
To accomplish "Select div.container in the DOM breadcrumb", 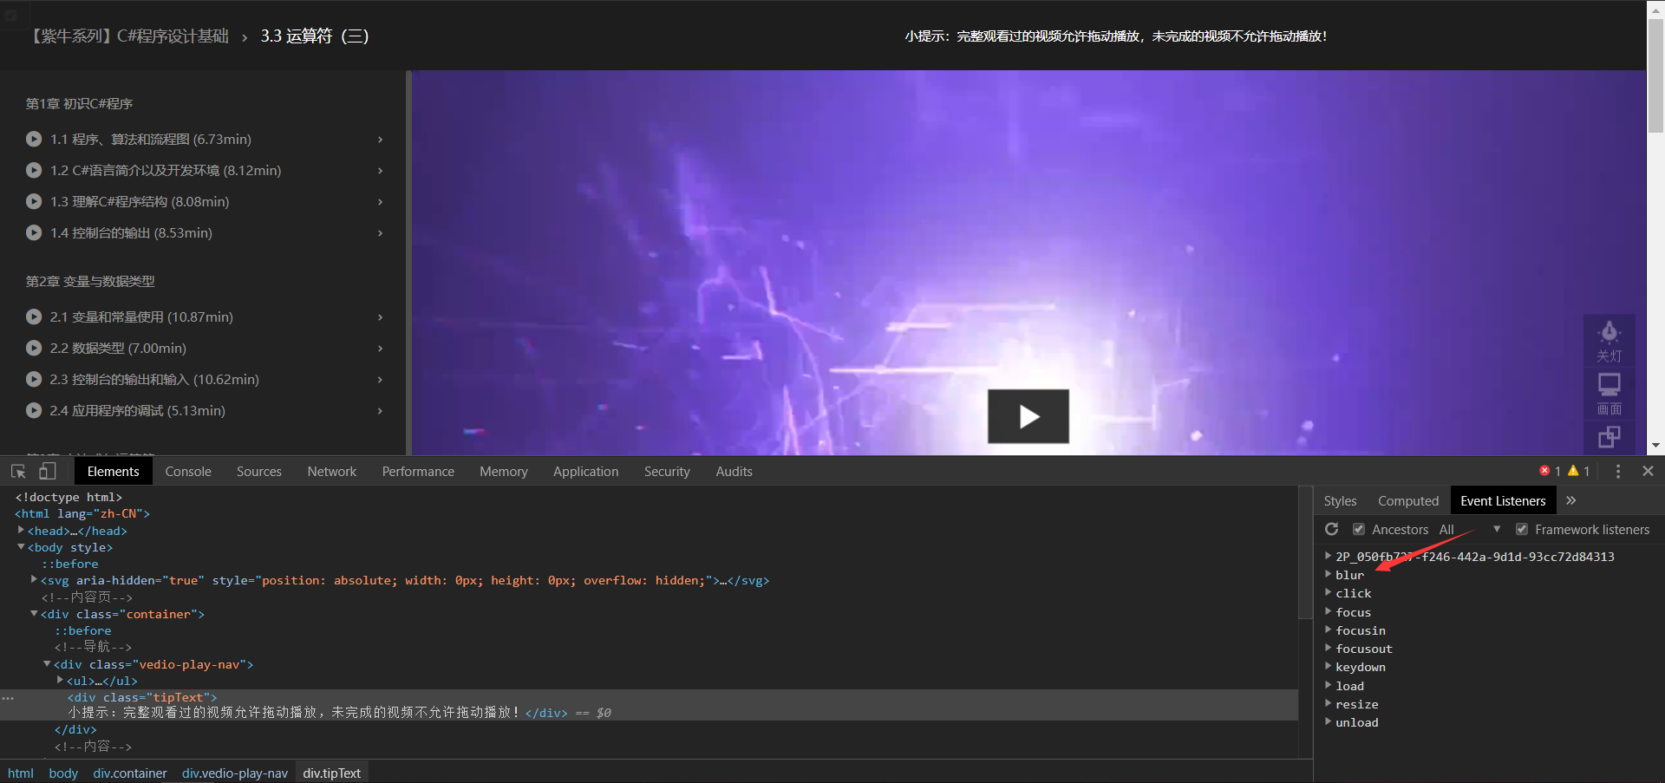I will pos(130,773).
